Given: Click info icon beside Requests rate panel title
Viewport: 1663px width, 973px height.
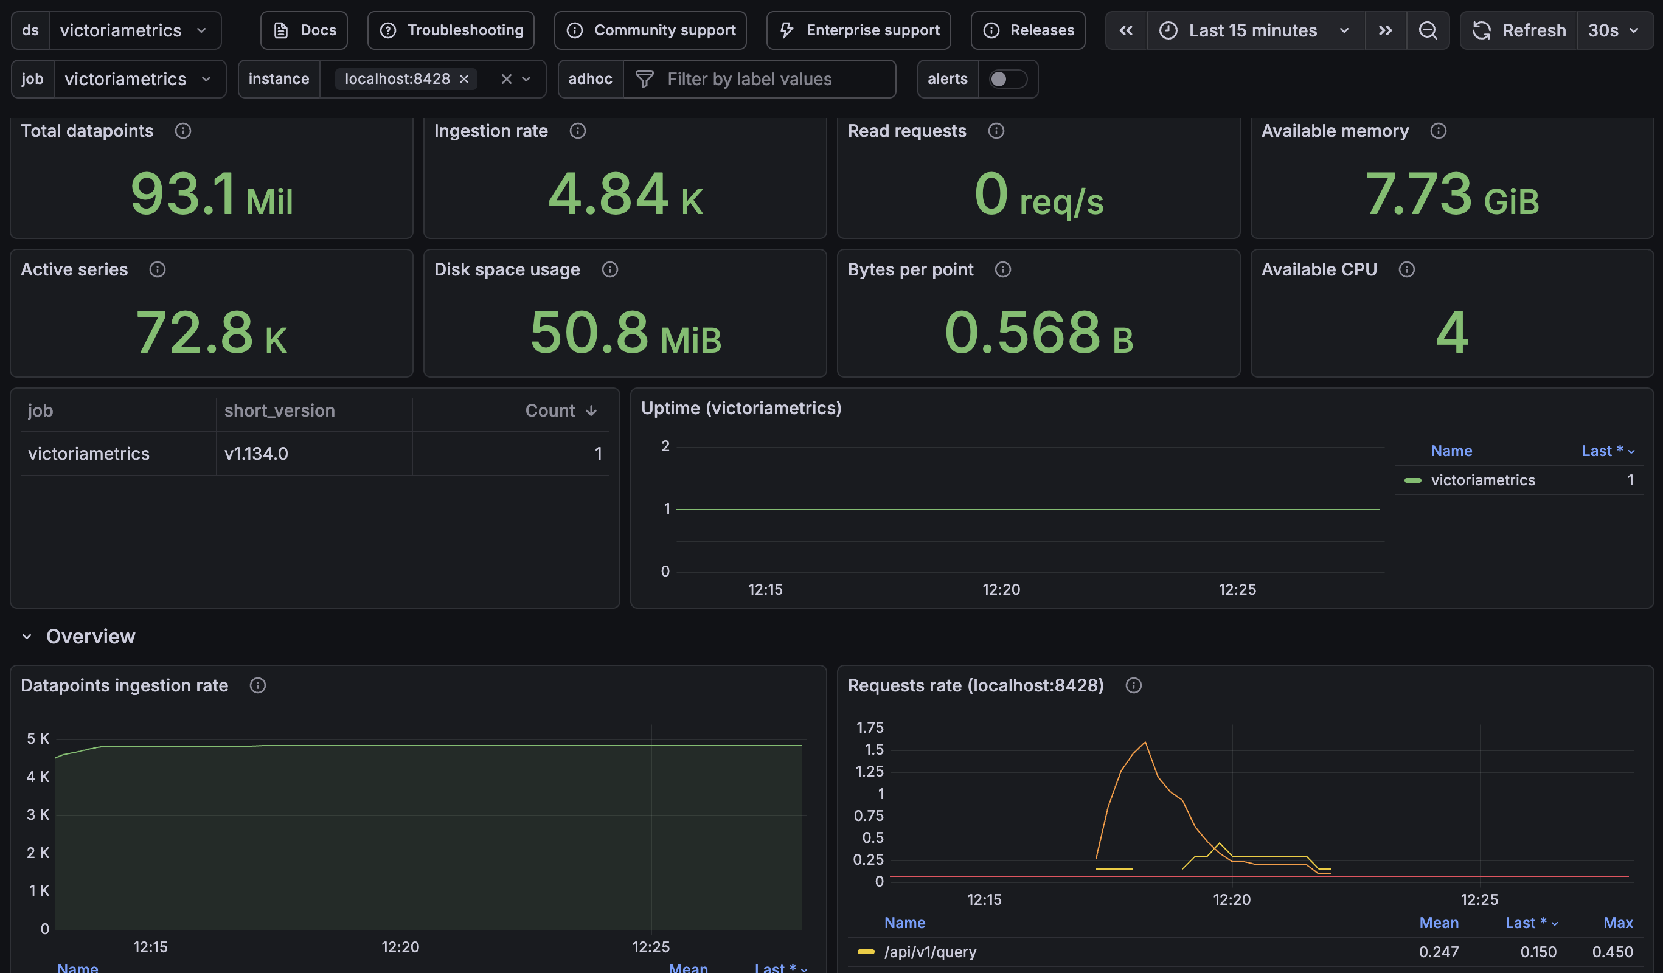Looking at the screenshot, I should [1133, 685].
